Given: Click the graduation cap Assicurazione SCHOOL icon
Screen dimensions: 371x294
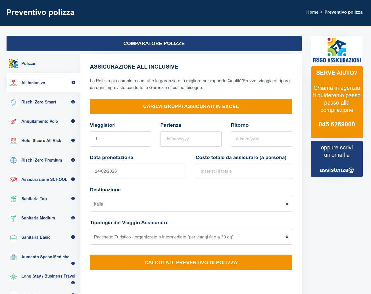Looking at the screenshot, I should [13, 179].
